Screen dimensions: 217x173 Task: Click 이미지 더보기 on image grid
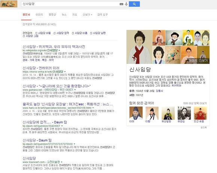[x=198, y=61]
